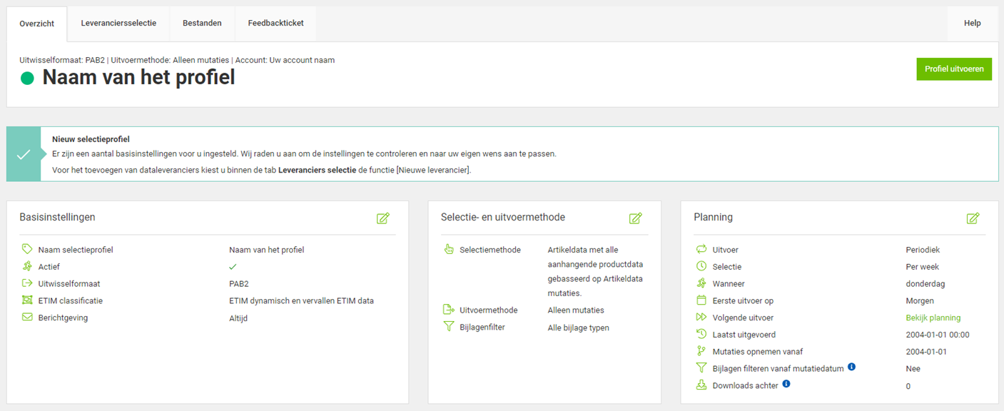
Task: Click the info icon beside Downloads achter
Action: click(x=786, y=384)
